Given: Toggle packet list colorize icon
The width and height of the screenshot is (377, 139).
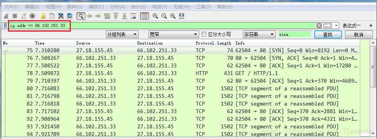Looking at the screenshot, I should [x=144, y=16].
